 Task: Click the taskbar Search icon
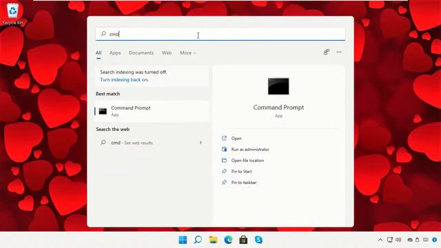[x=198, y=240]
